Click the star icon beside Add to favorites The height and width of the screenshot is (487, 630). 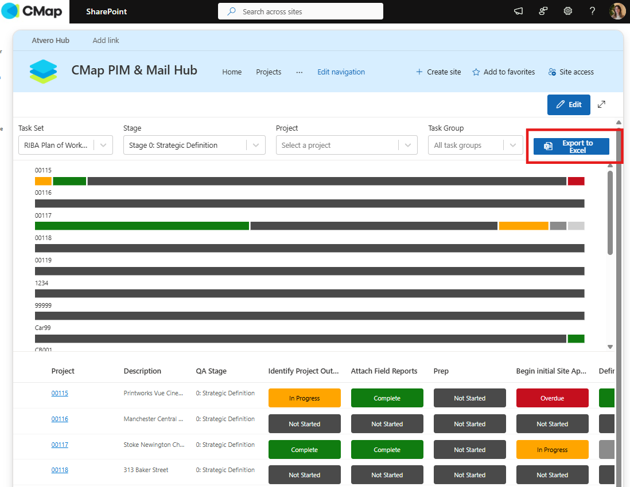(476, 72)
